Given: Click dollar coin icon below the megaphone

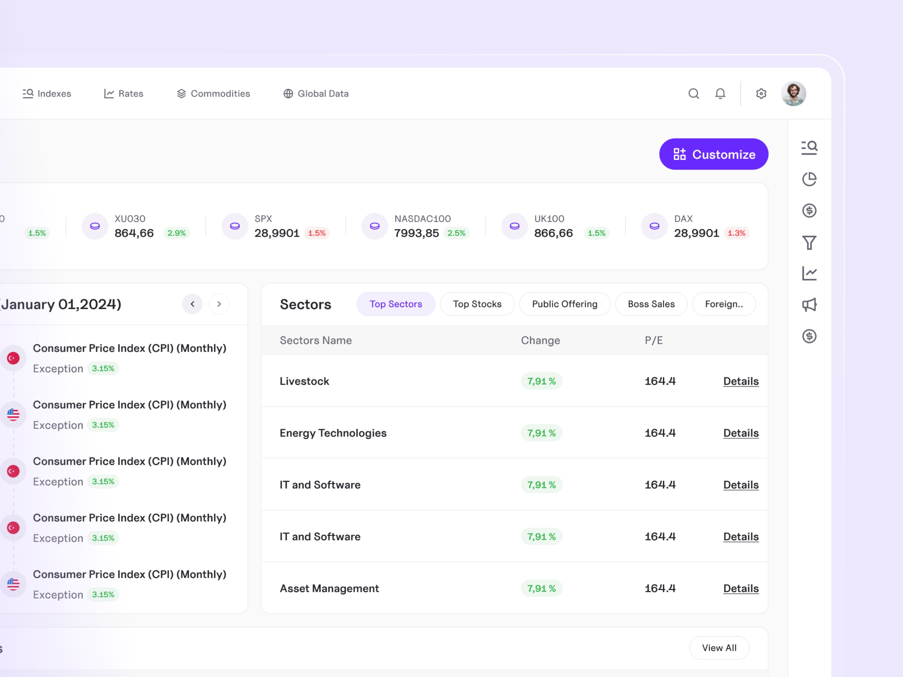Looking at the screenshot, I should click(809, 336).
